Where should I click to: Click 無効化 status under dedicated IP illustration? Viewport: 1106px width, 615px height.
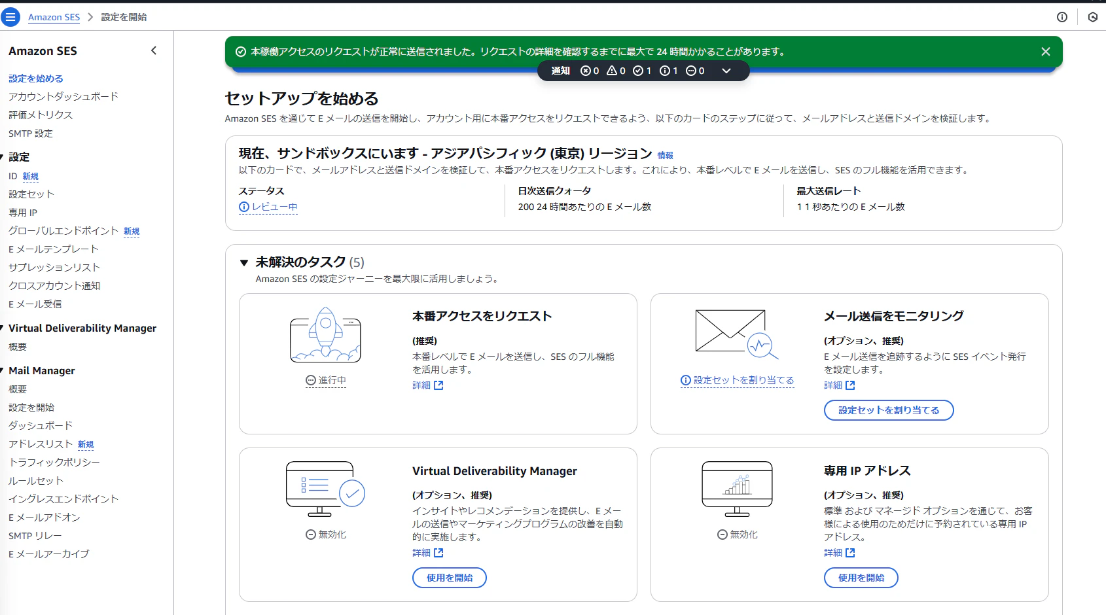pos(738,535)
